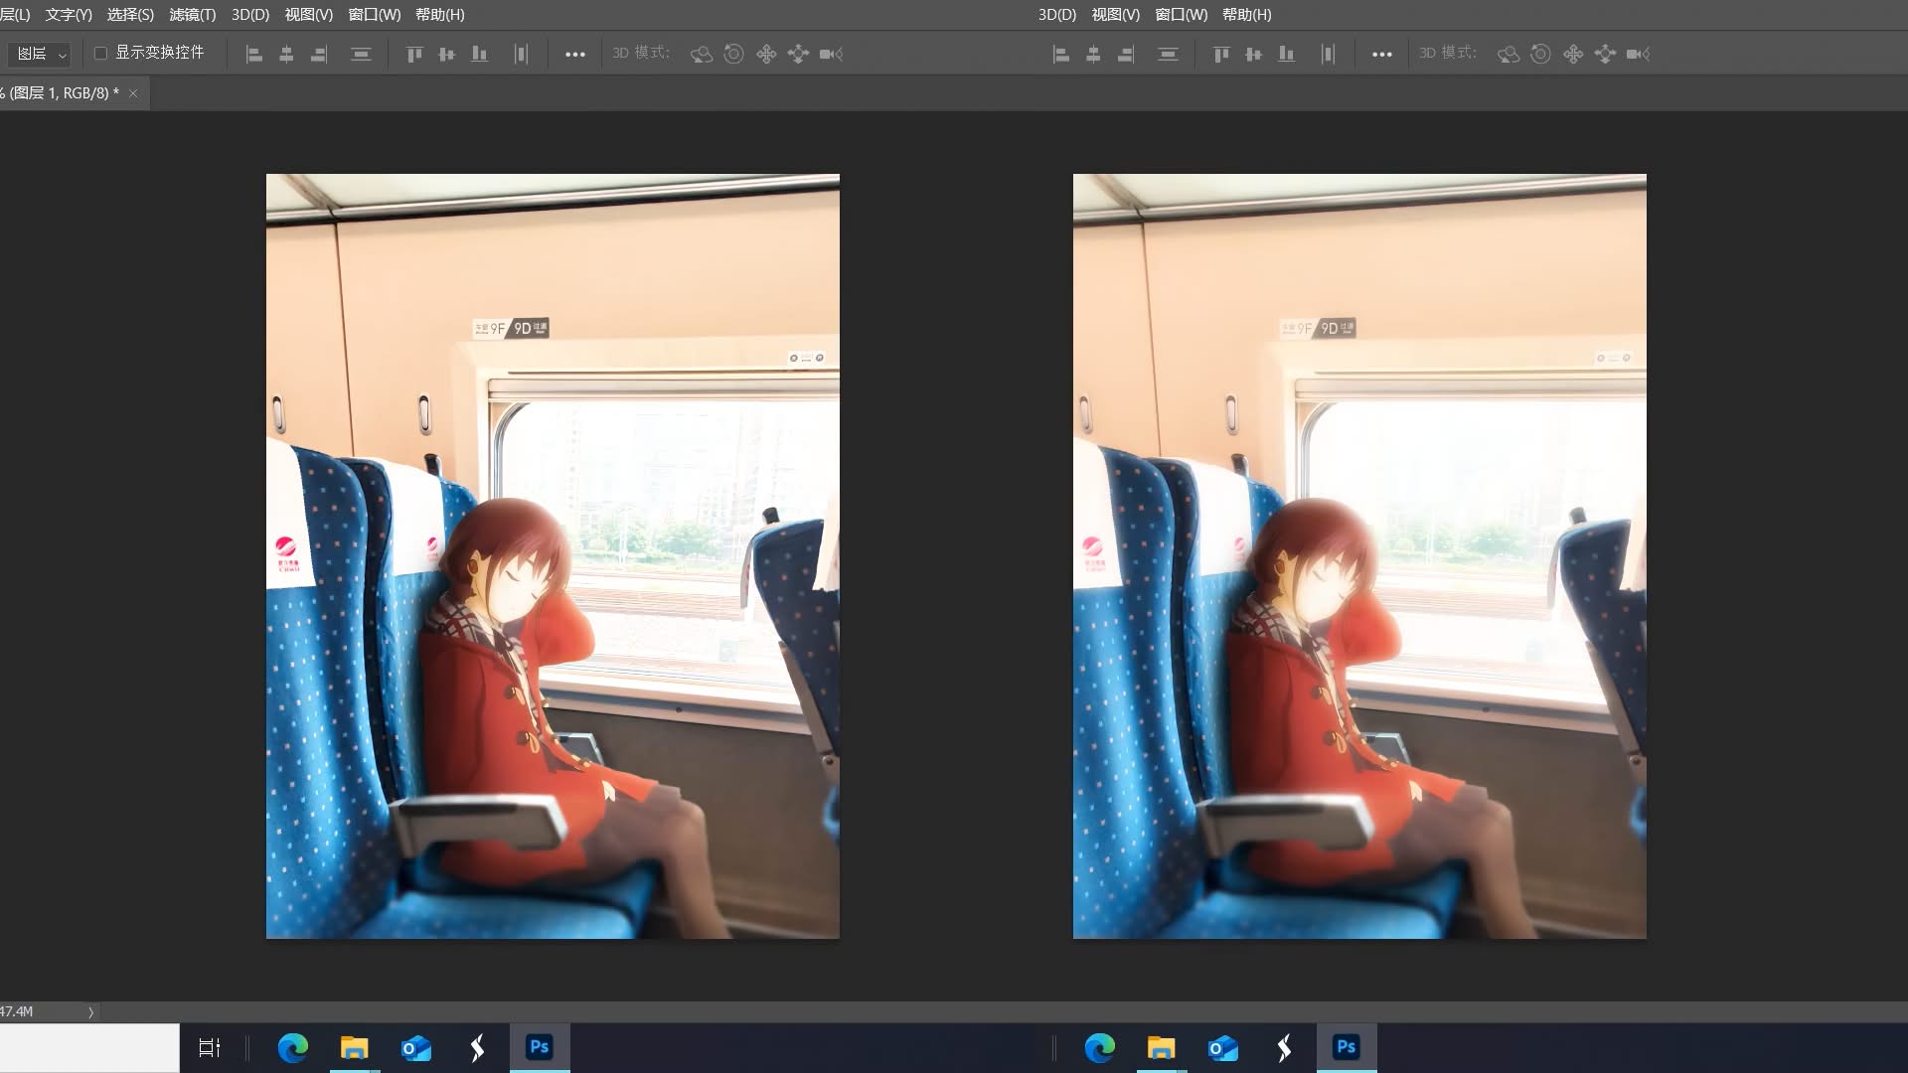The image size is (1908, 1073).
Task: Select 3D Zoom camera icon in right bar
Action: click(1638, 55)
